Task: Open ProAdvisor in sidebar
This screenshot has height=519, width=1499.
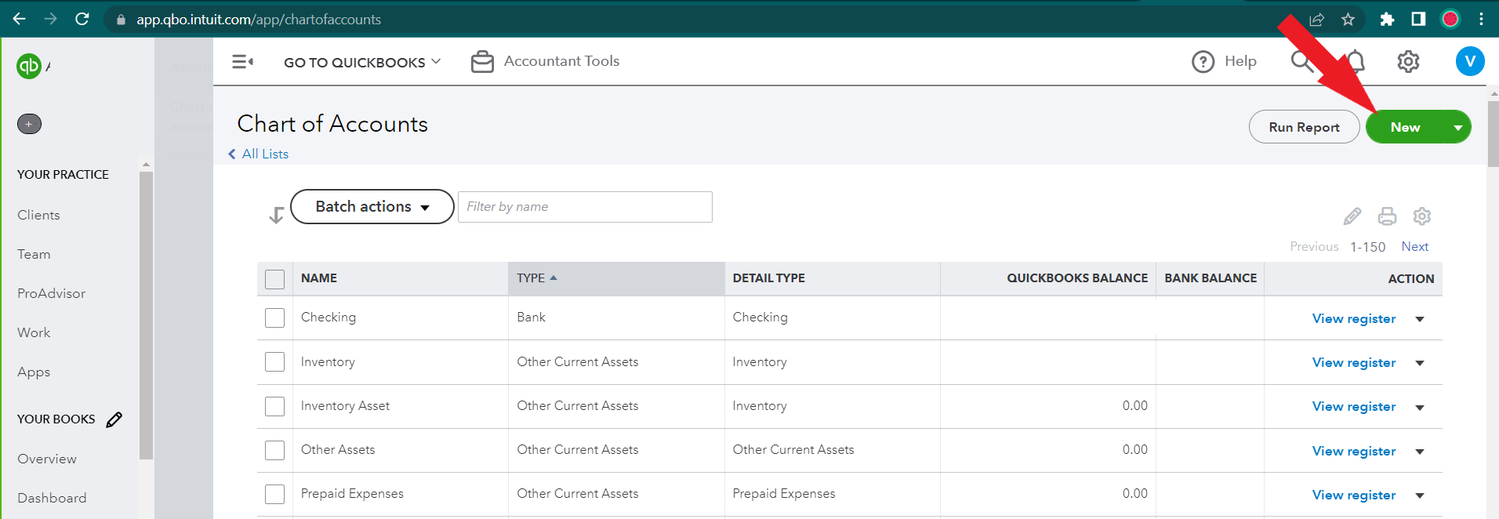Action: pyautogui.click(x=52, y=293)
